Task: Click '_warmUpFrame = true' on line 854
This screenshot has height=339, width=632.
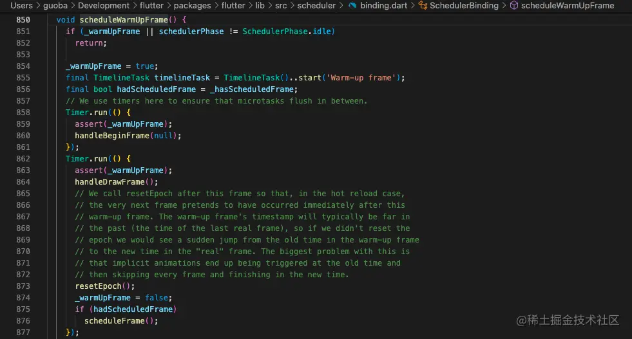Action: coord(111,66)
